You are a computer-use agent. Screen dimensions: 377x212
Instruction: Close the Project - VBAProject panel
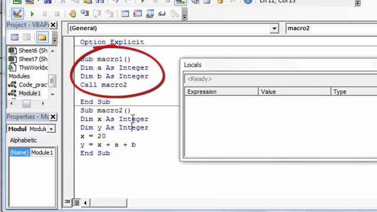coord(53,25)
